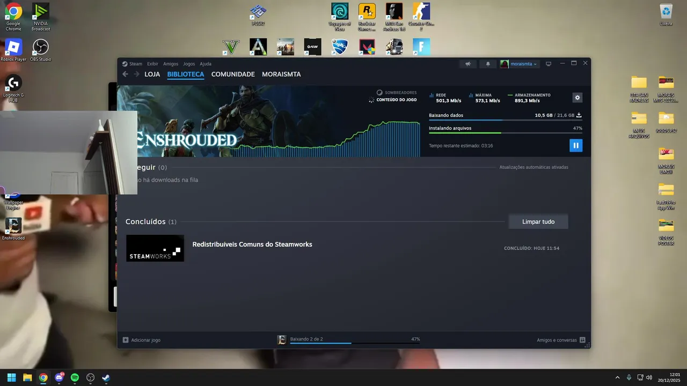Select the OBS Studio desktop icon

pyautogui.click(x=41, y=50)
